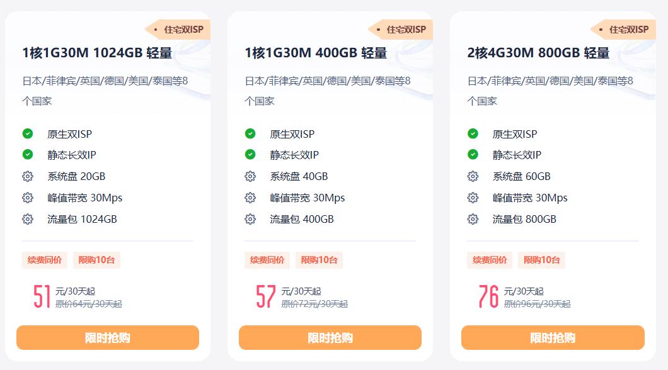Click the 76 price on the third card
The image size is (668, 370).
tap(488, 296)
